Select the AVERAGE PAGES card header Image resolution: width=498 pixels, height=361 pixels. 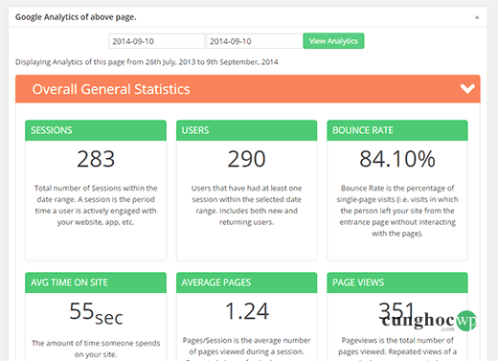tap(246, 282)
